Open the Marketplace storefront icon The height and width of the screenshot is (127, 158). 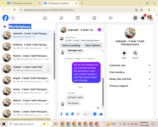coord(94,18)
